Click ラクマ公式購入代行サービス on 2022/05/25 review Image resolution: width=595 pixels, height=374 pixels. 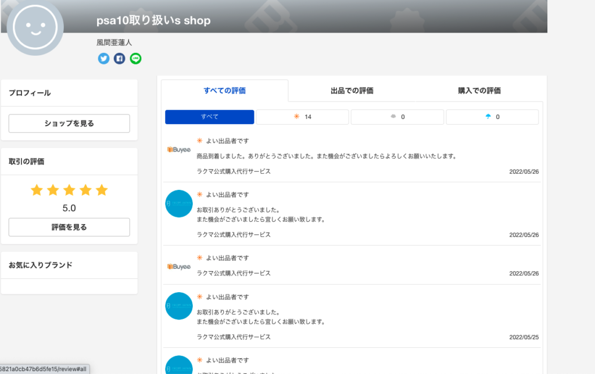(x=234, y=337)
